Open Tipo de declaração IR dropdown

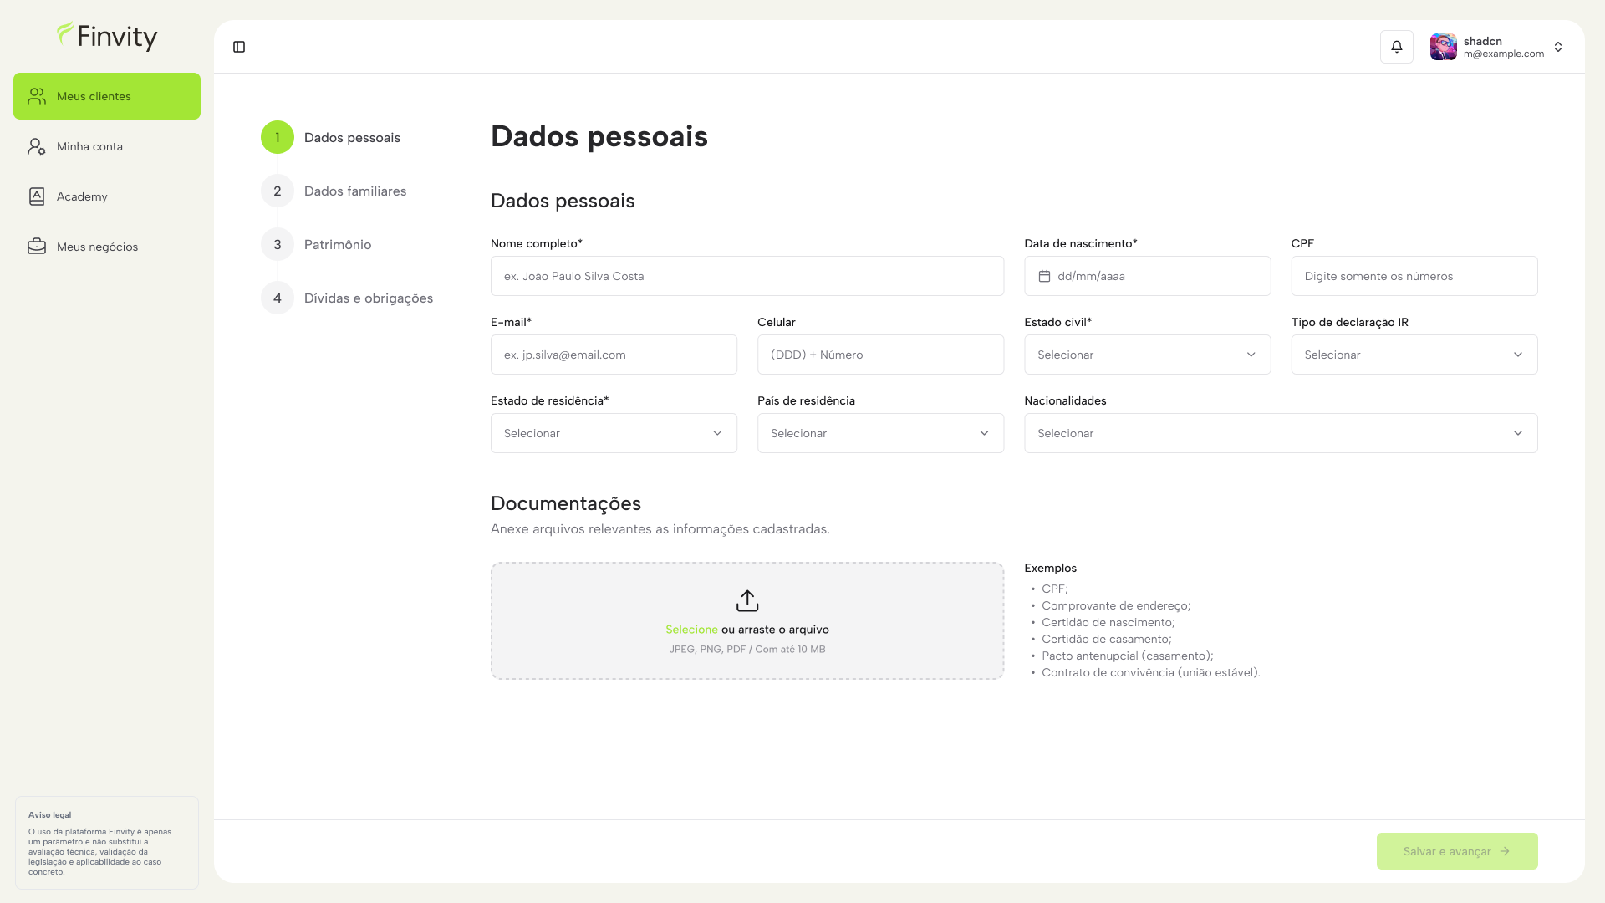pos(1414,355)
